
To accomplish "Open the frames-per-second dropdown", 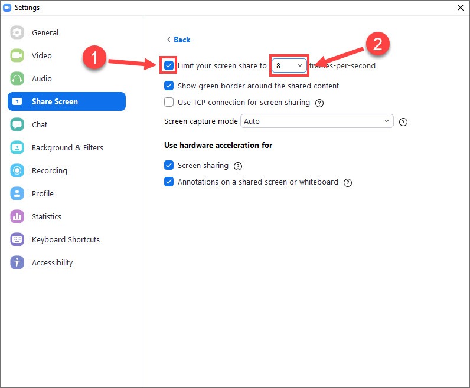I will click(289, 66).
